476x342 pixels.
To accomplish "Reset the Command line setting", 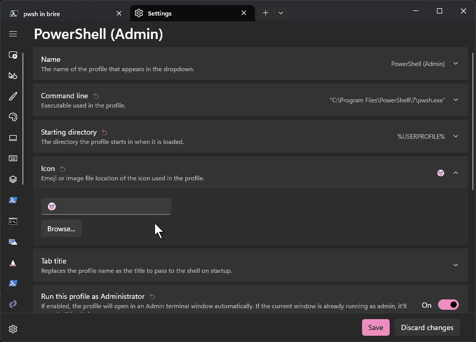I will pyautogui.click(x=96, y=96).
